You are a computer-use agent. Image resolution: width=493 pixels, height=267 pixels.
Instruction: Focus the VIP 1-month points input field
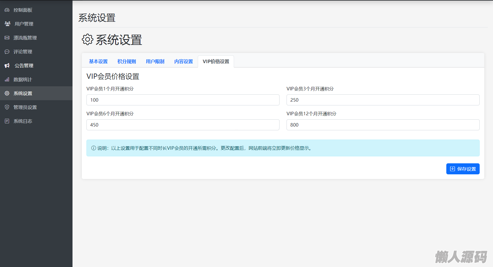(x=183, y=100)
